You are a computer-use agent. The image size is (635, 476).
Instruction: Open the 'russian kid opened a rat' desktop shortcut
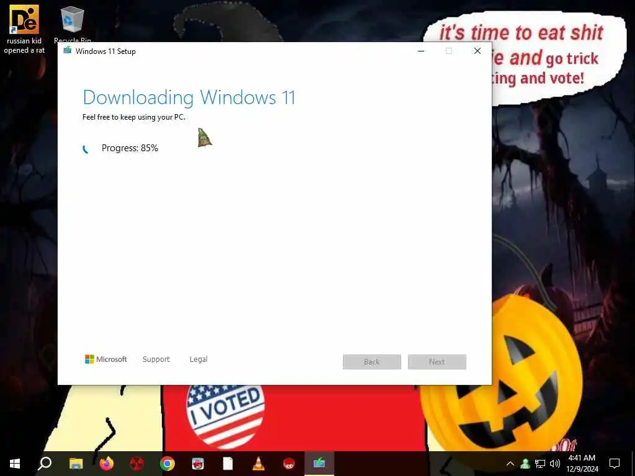(24, 29)
